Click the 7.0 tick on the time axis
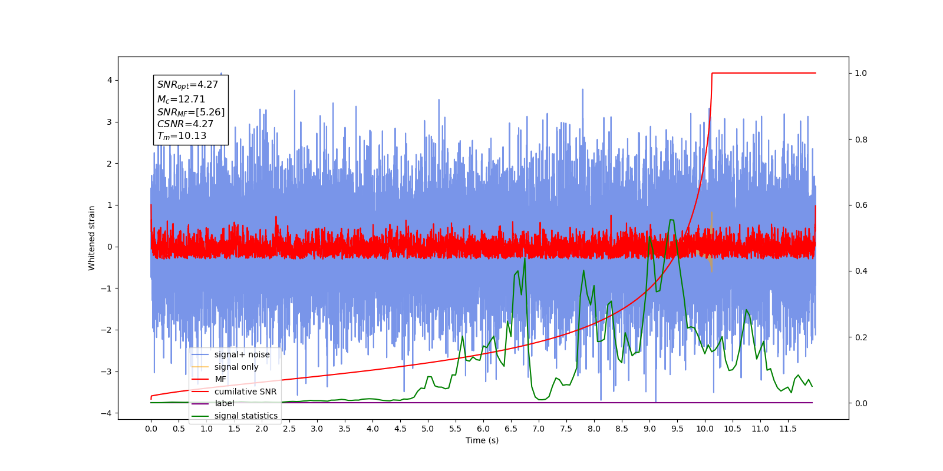 (539, 429)
